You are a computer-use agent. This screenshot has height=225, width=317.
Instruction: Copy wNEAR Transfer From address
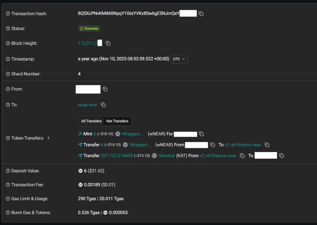[x=212, y=145]
